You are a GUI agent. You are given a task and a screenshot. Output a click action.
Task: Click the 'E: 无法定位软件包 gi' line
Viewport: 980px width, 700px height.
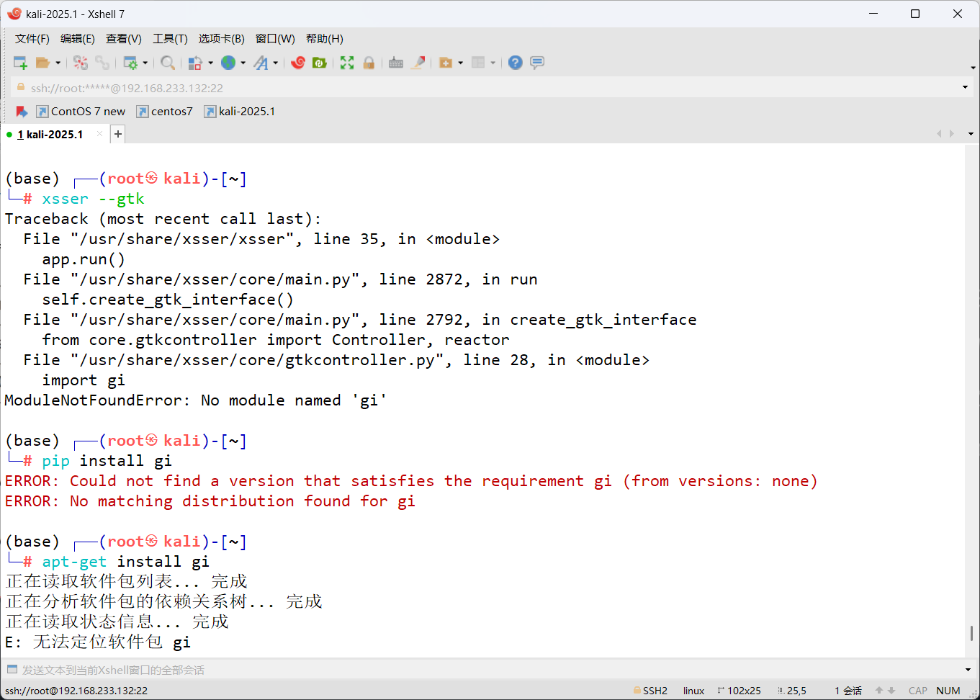tap(97, 642)
